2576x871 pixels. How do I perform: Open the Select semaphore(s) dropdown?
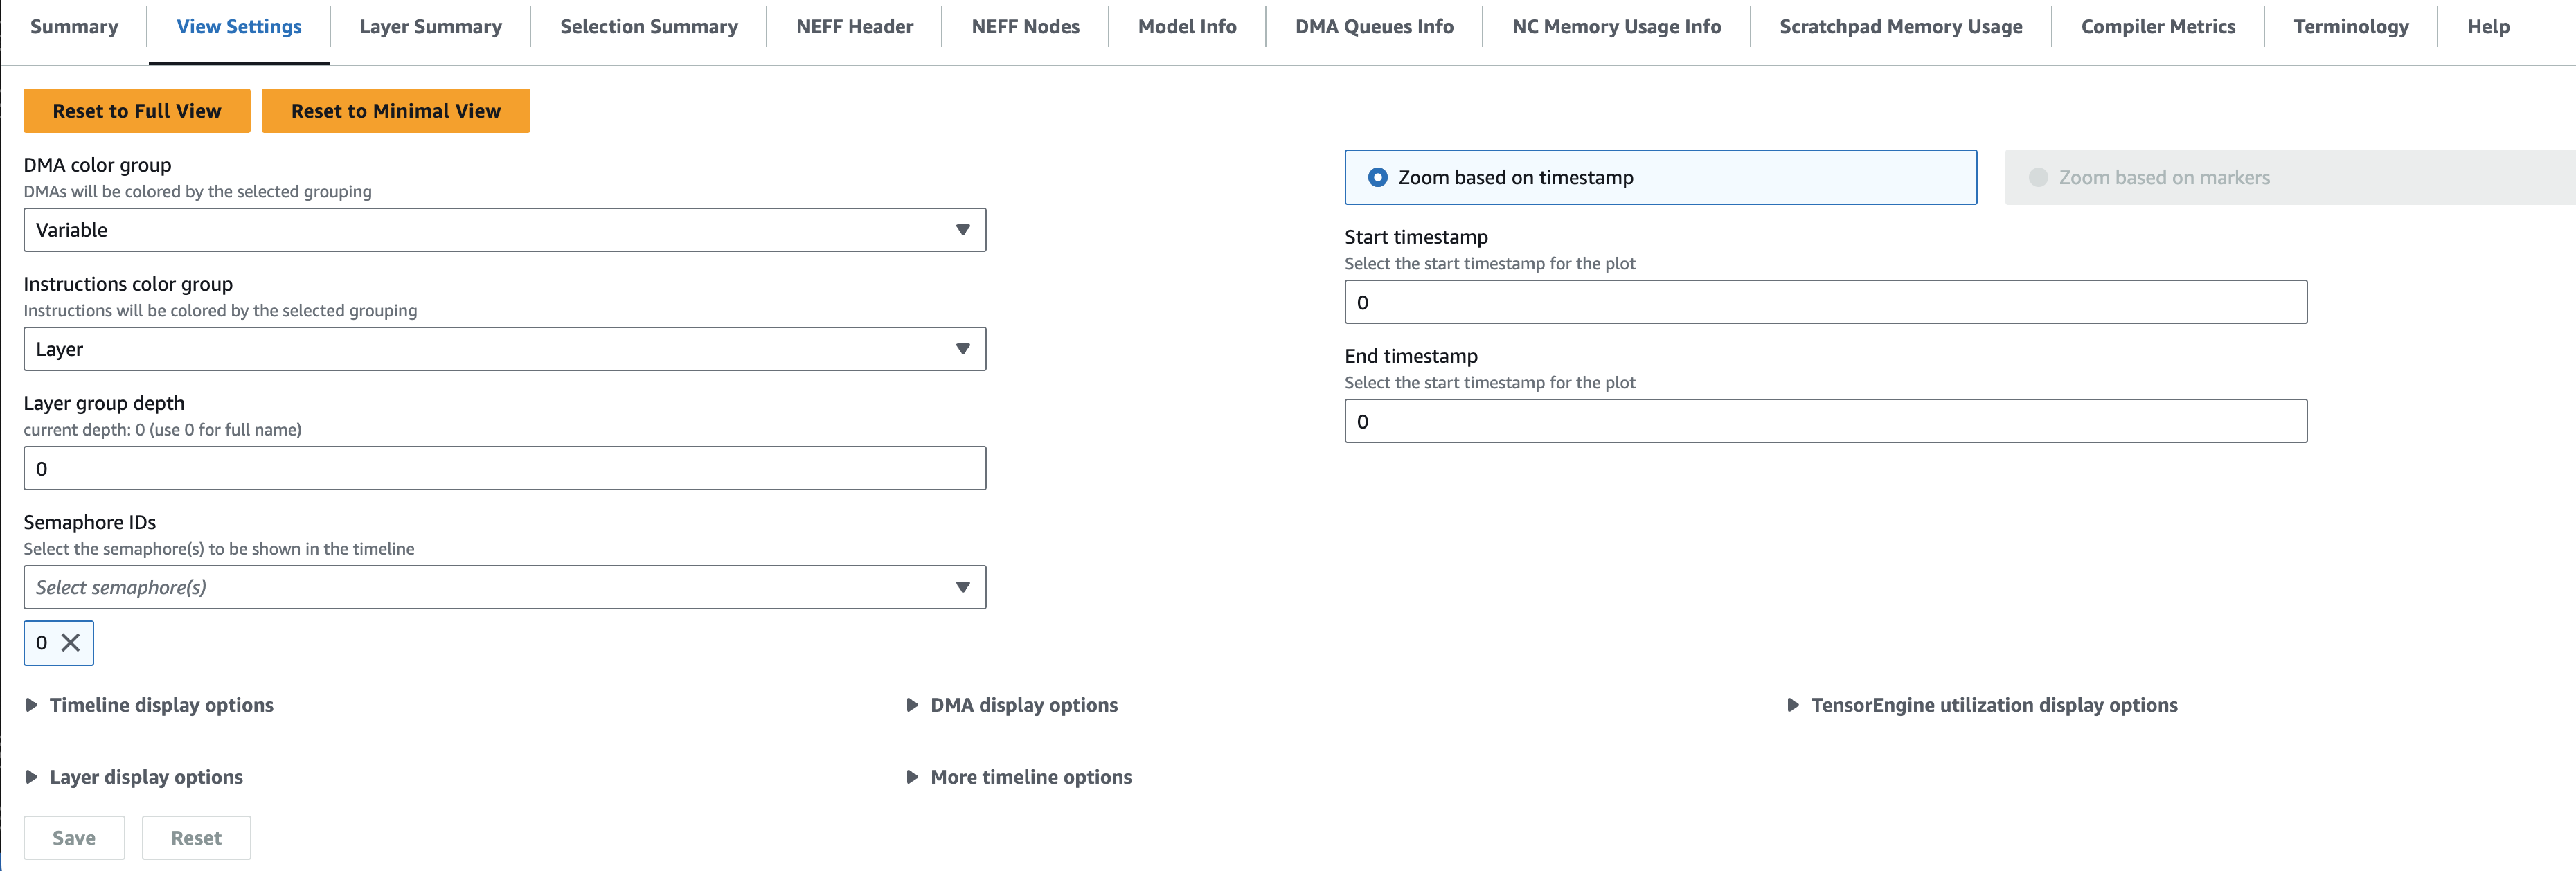505,587
